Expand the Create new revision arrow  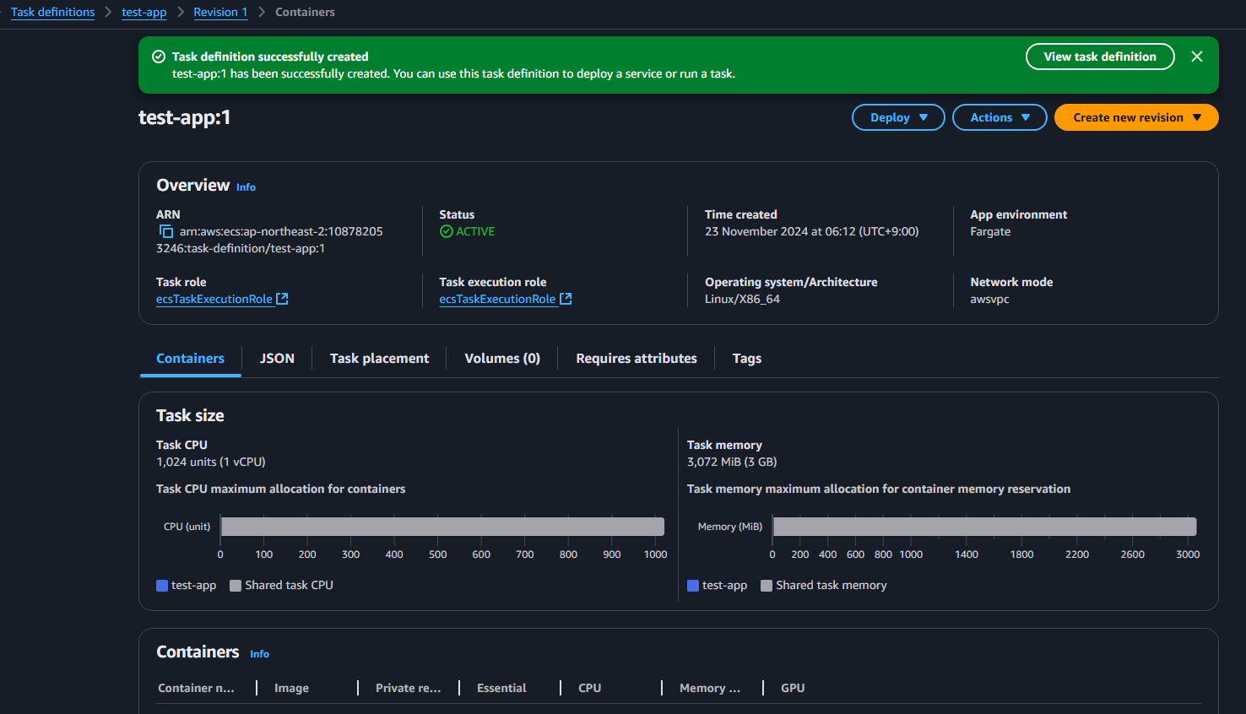pyautogui.click(x=1197, y=117)
